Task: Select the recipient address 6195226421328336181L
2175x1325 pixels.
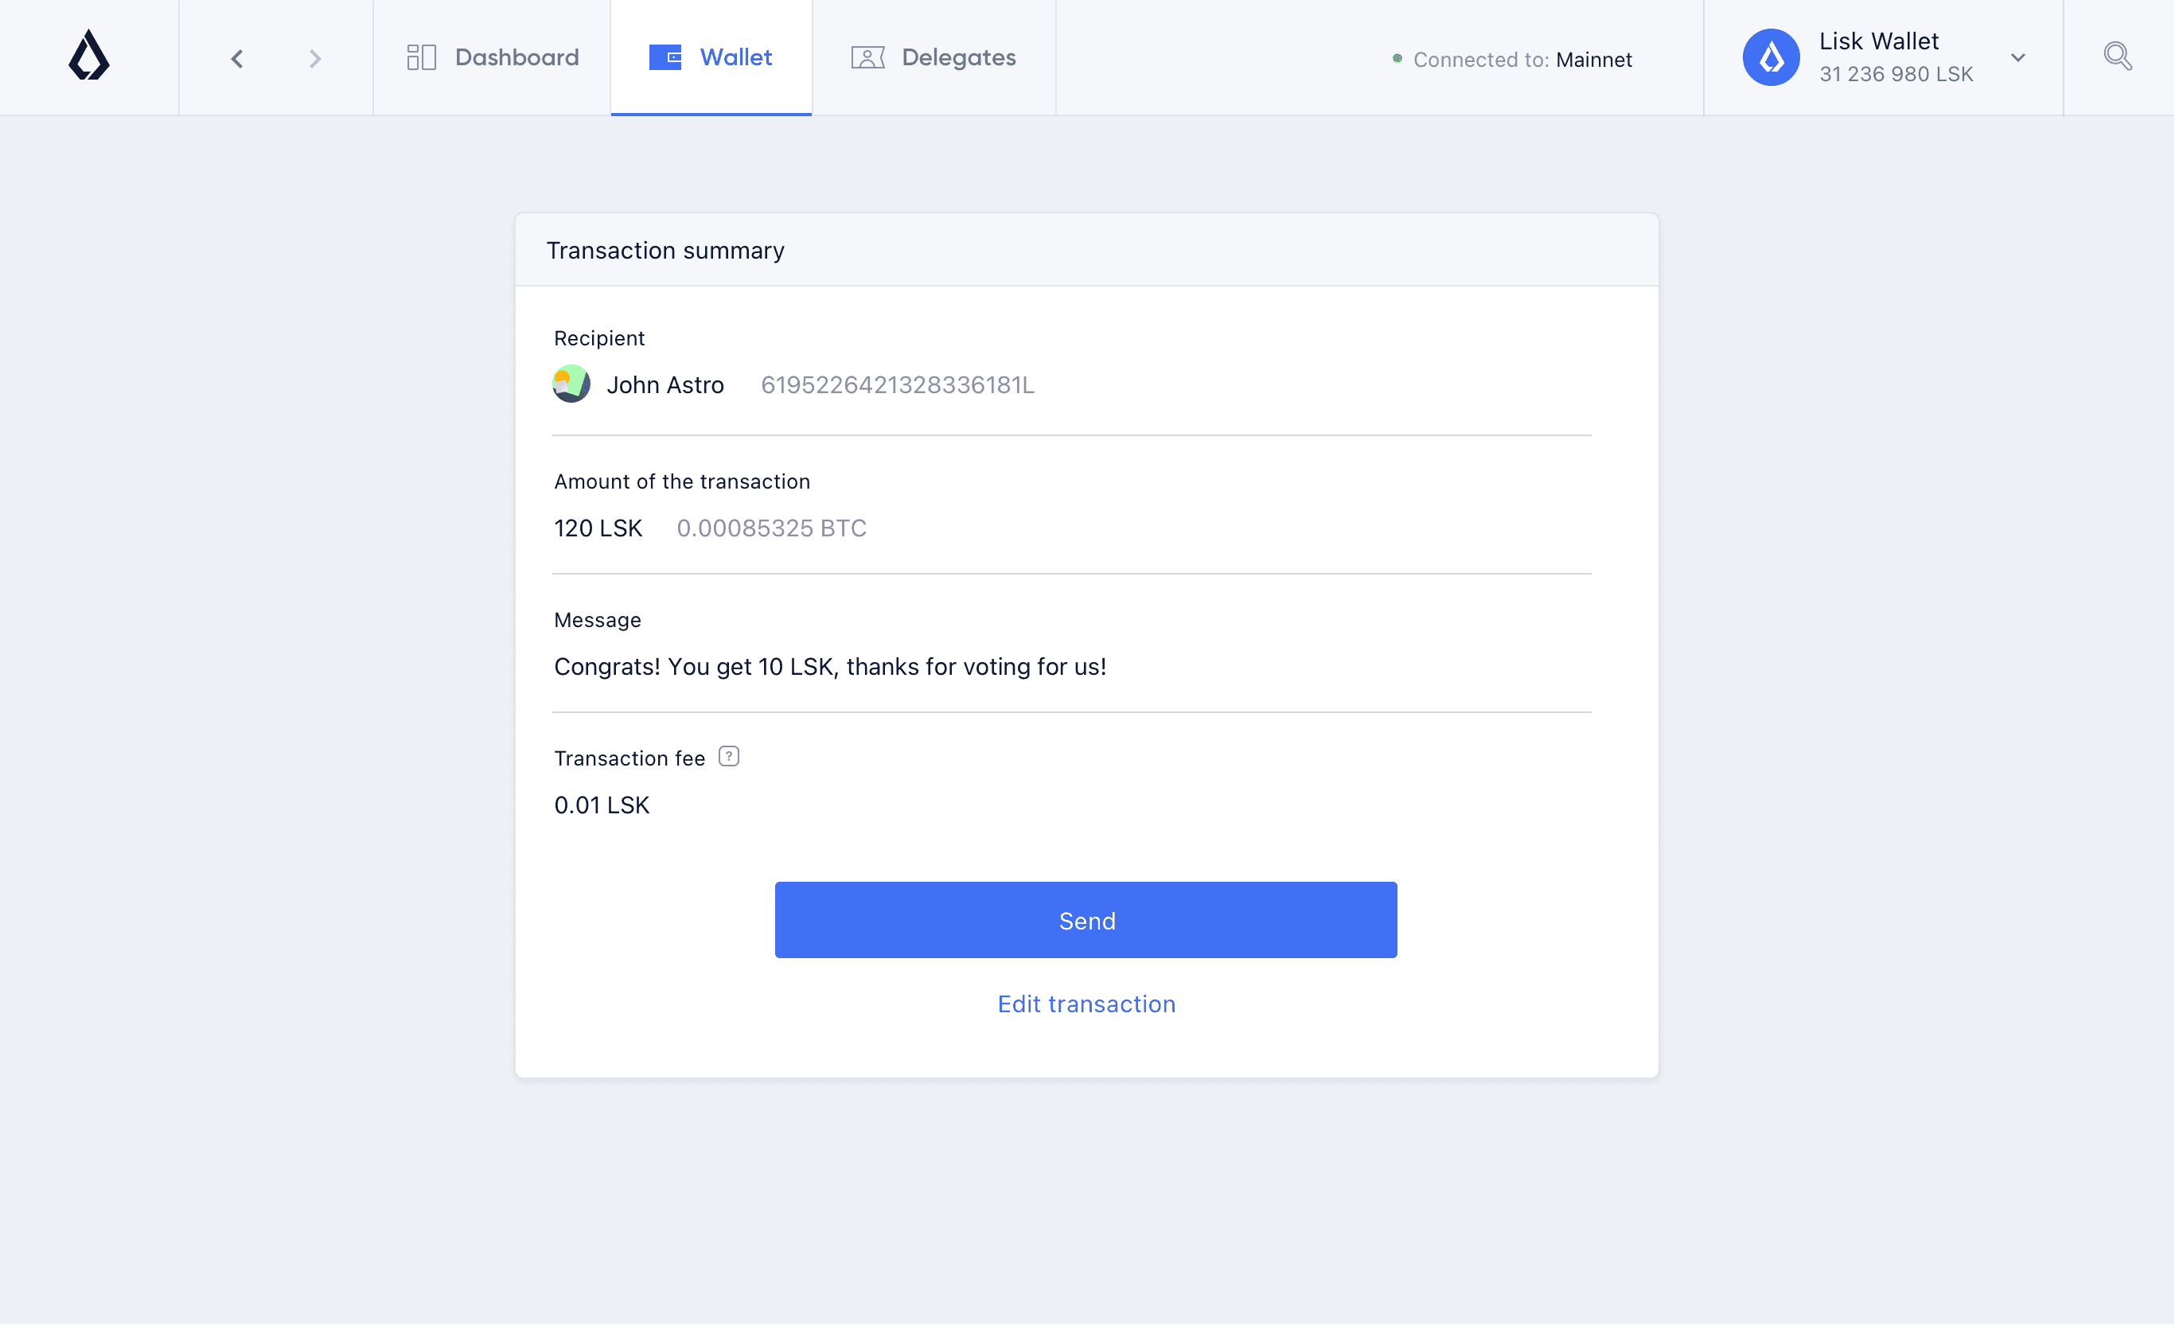Action: click(897, 384)
